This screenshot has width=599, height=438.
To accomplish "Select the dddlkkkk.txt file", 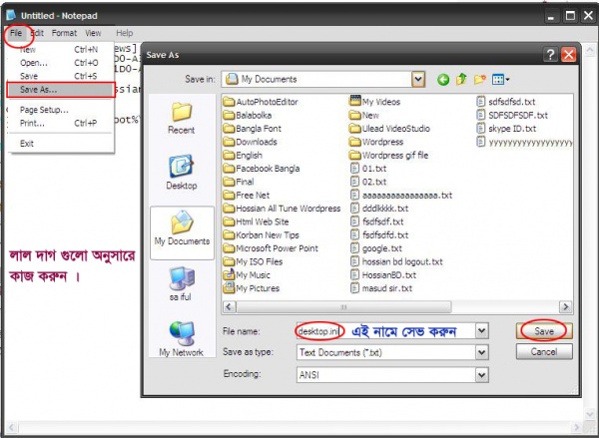I will click(379, 209).
